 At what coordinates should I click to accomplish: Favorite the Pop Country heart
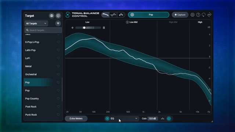[x=58, y=99]
